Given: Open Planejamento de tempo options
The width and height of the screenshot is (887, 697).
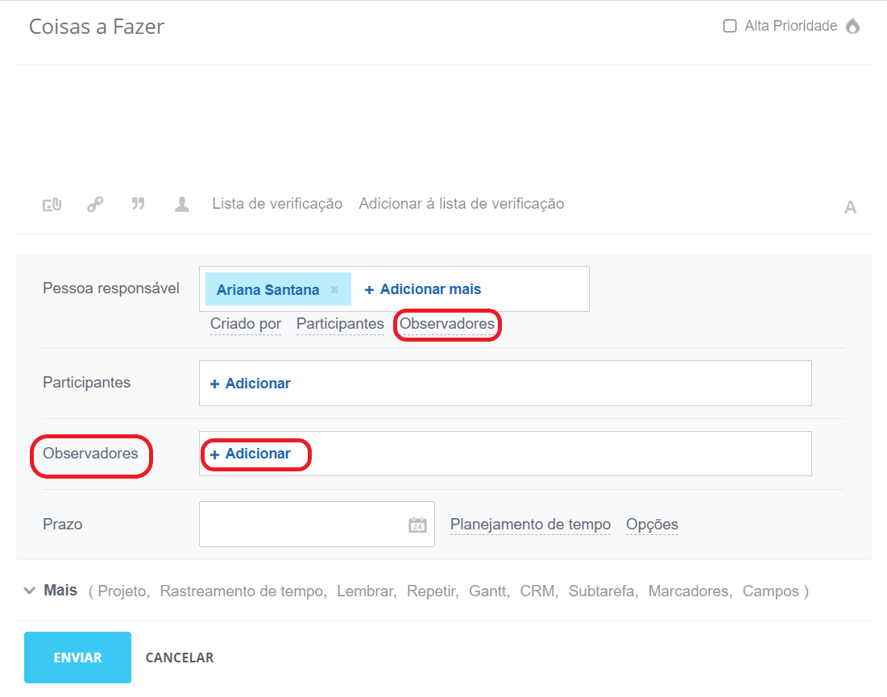Looking at the screenshot, I should tap(530, 525).
